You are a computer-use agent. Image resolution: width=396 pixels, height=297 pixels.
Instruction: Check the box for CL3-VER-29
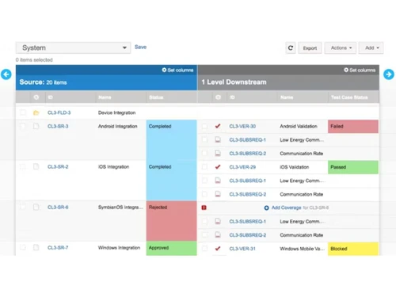(x=204, y=167)
